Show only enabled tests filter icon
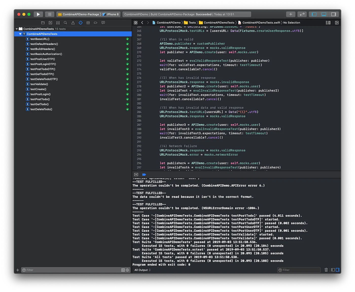The image size is (355, 292). 123,270
